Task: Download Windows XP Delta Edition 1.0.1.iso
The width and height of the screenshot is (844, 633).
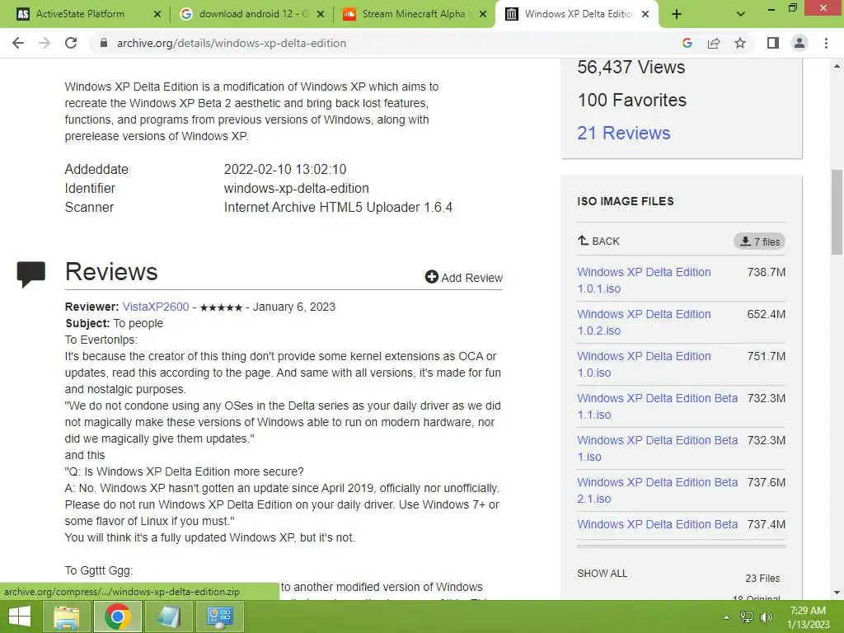Action: [x=644, y=280]
